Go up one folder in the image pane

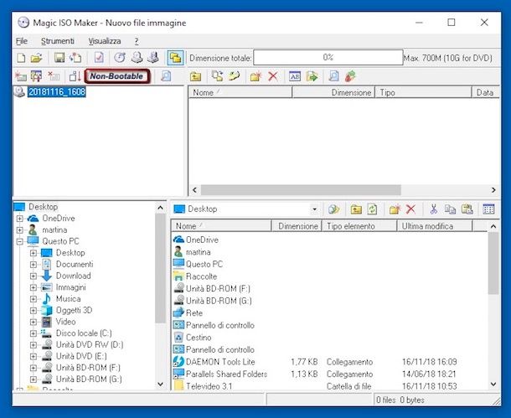[195, 76]
